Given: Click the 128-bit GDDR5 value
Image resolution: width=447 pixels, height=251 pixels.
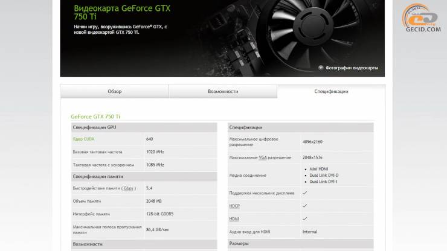Looking at the screenshot, I should [x=159, y=214].
